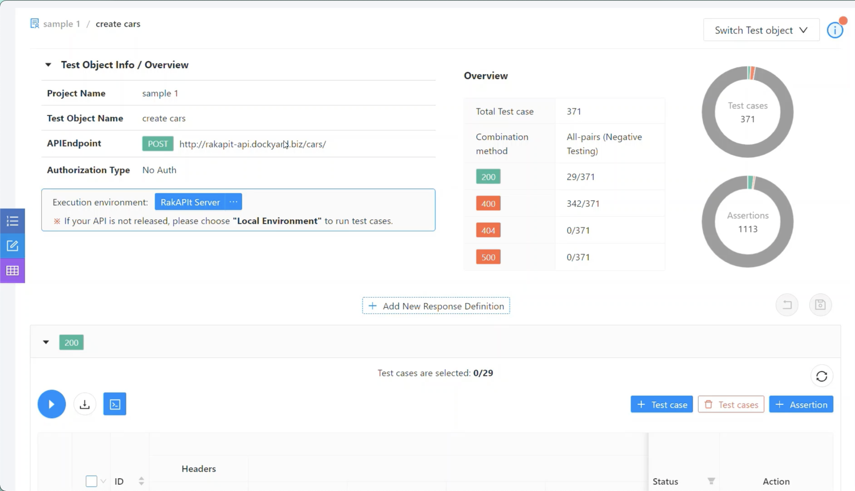Click the save icon near response definition

[820, 305]
